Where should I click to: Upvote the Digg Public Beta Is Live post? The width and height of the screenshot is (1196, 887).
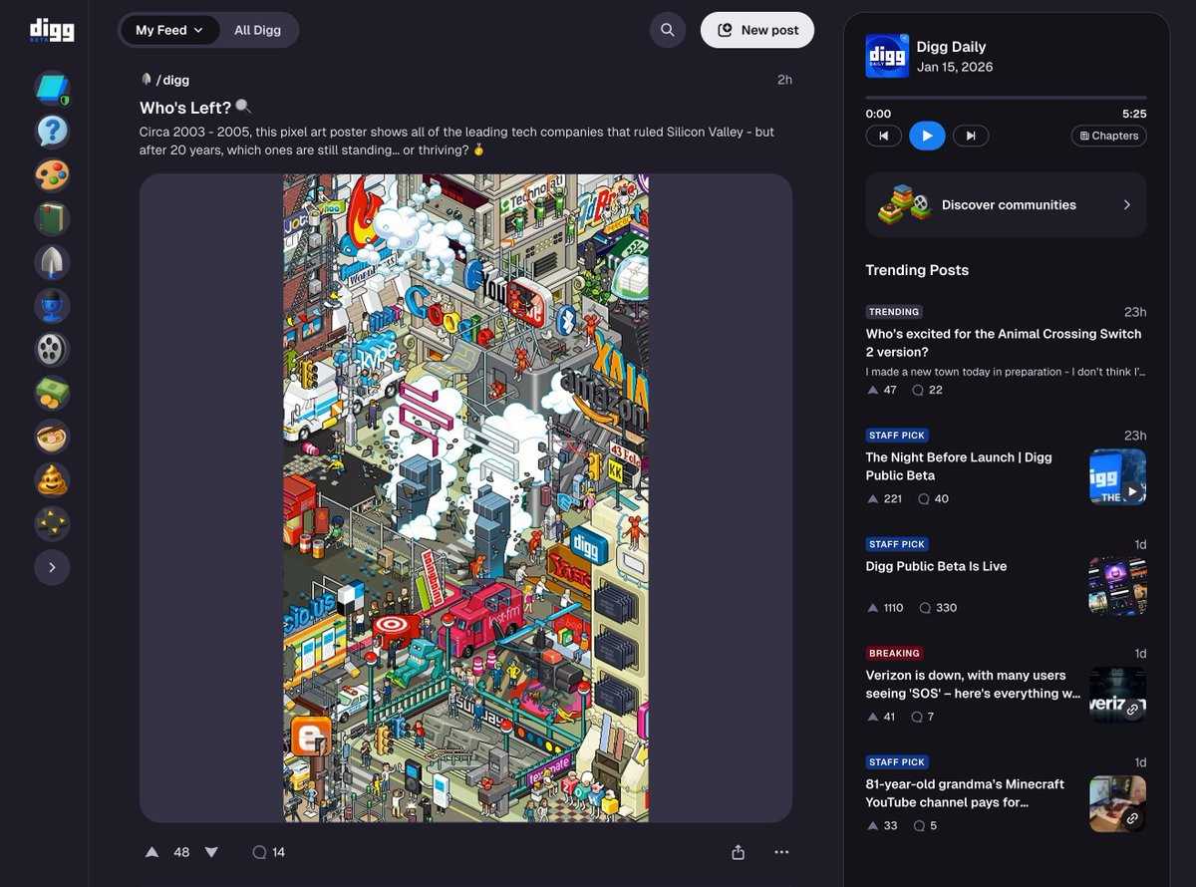coord(873,607)
